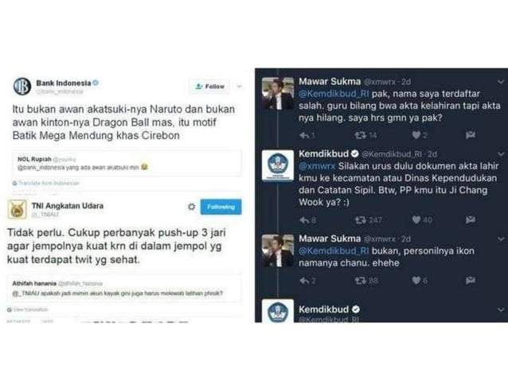
Task: Open the gear settings icon beside Following
Action: [x=191, y=207]
